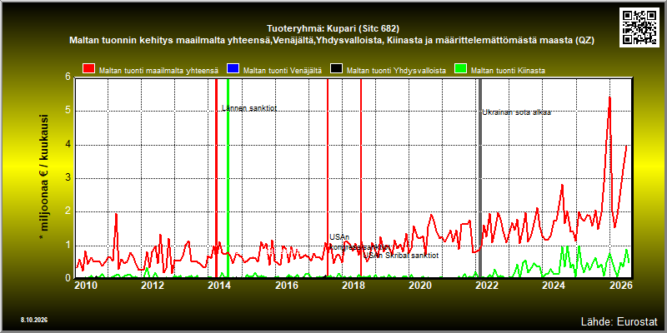Click the blue legend swatch for Russia
667x333 pixels.
[x=233, y=69]
